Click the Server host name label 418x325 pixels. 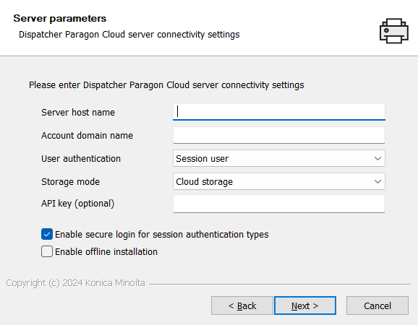pos(78,113)
